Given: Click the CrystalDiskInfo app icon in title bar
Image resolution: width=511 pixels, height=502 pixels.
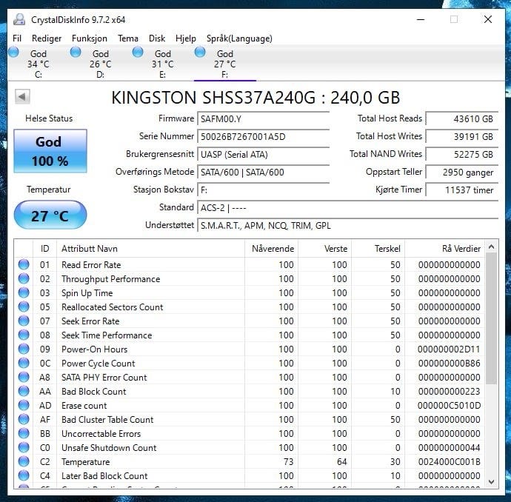Looking at the screenshot, I should (x=19, y=19).
